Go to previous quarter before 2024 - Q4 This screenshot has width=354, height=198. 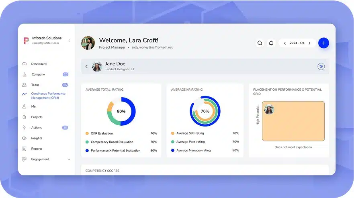click(x=285, y=43)
